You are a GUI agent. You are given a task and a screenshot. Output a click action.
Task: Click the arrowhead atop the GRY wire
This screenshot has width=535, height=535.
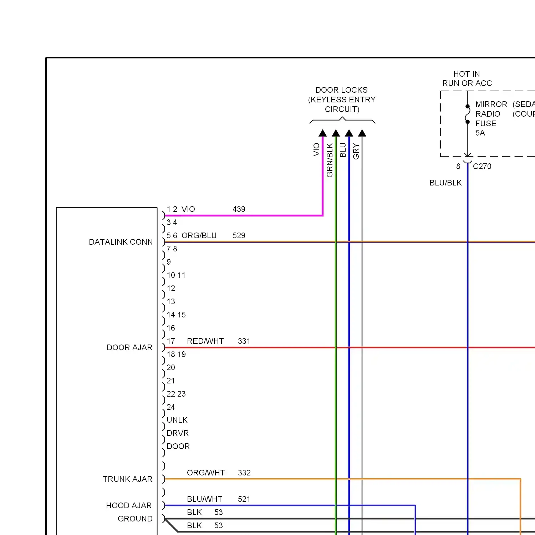coord(362,133)
